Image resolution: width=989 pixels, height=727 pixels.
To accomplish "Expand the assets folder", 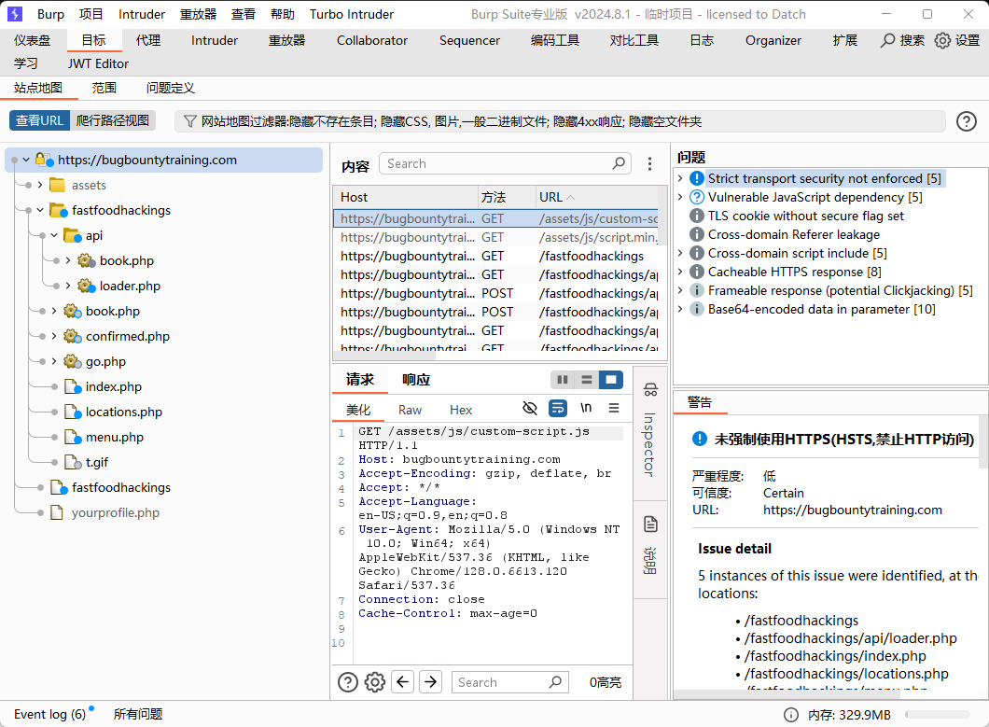I will (x=40, y=185).
